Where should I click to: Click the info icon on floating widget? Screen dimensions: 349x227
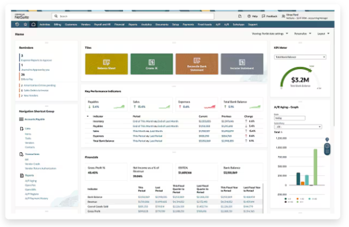coord(327,146)
